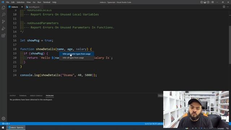The width and height of the screenshot is (231, 130).
Task: Click errors and warnings status bar indicator
Action: click(x=6, y=123)
